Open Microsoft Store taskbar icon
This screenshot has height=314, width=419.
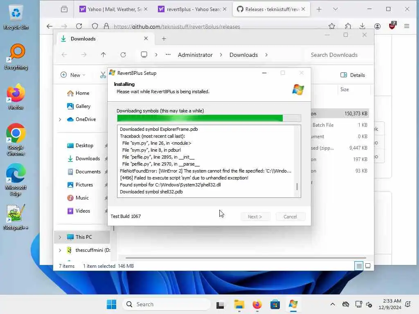pos(275,304)
